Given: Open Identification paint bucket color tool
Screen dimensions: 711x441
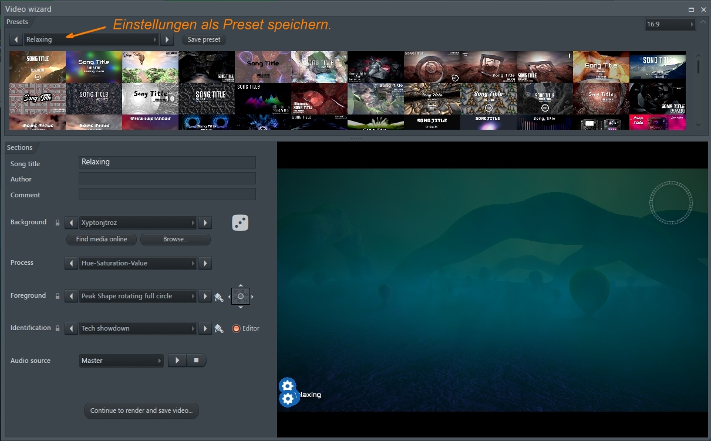Looking at the screenshot, I should (219, 329).
